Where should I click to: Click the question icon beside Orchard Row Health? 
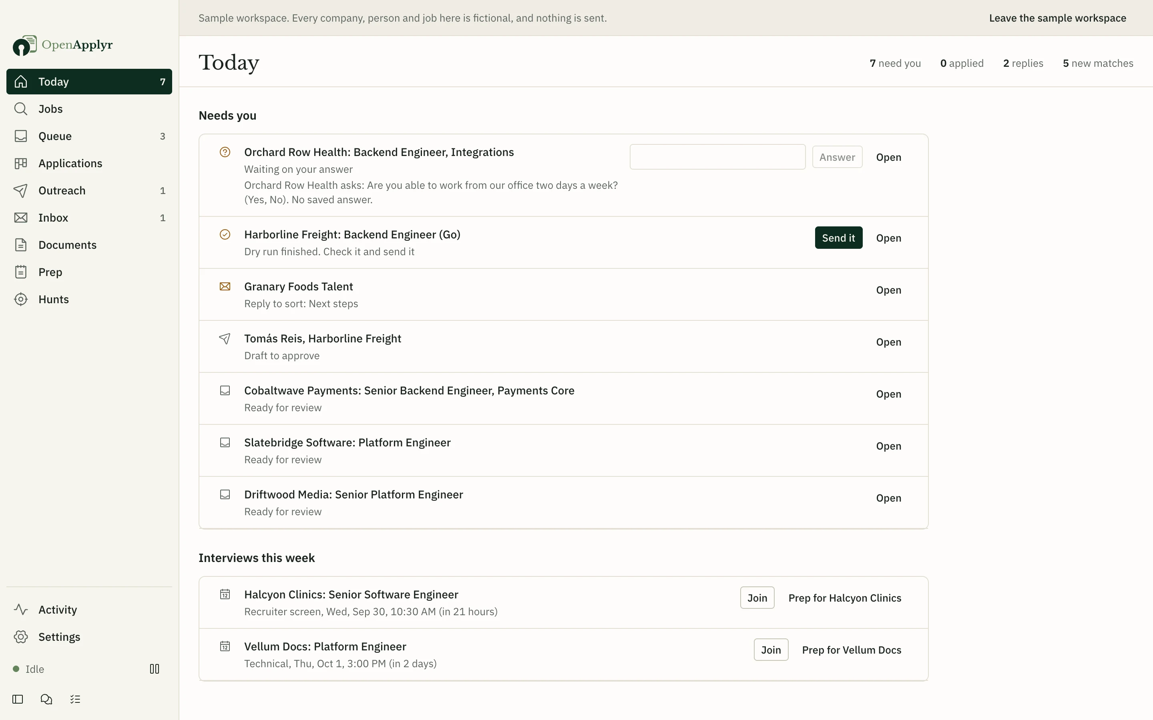(x=225, y=152)
